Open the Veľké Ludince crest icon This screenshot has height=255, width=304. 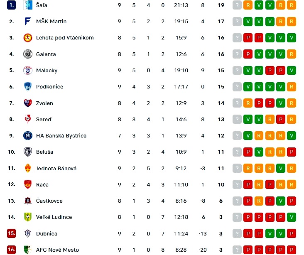[x=28, y=217]
